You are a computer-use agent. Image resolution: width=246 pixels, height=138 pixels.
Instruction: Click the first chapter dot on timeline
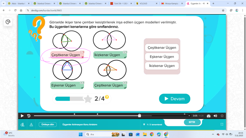tap(74, 114)
